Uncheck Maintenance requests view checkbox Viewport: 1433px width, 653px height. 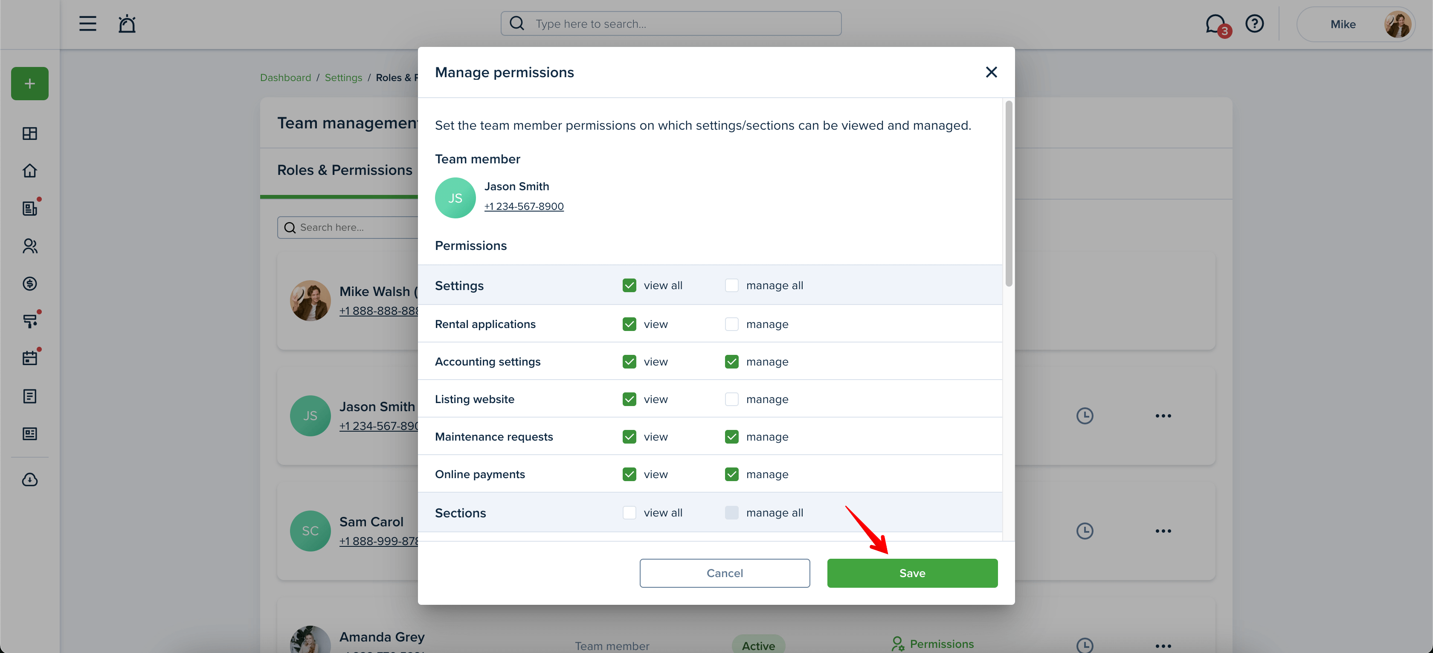click(629, 437)
